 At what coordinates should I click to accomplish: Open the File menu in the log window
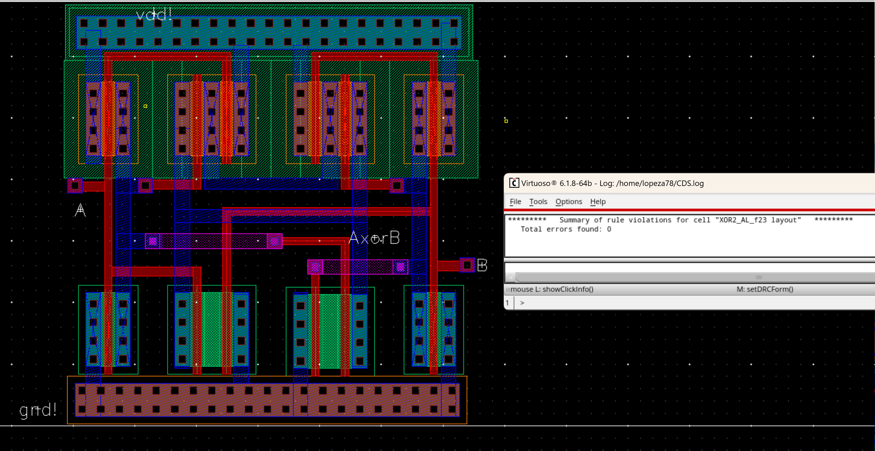click(x=515, y=202)
